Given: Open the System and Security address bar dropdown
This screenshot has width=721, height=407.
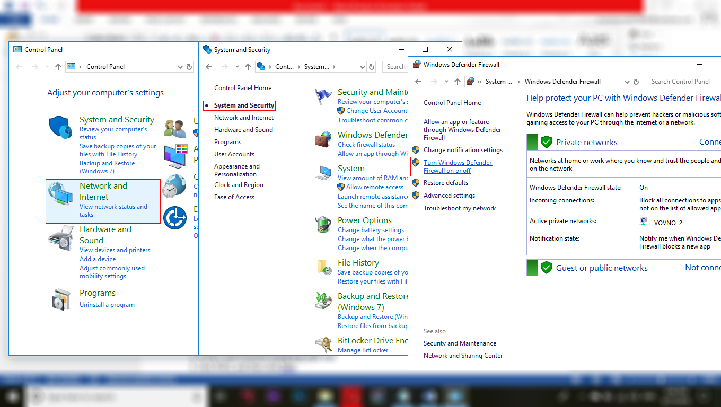Looking at the screenshot, I should [x=363, y=67].
